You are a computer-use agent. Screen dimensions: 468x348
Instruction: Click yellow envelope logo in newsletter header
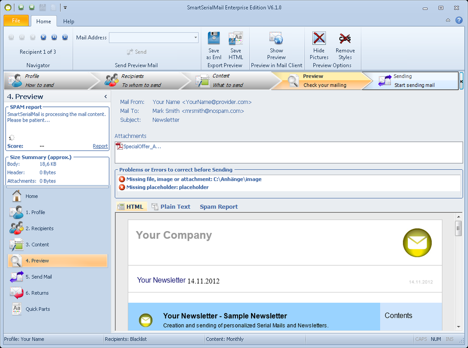417,243
